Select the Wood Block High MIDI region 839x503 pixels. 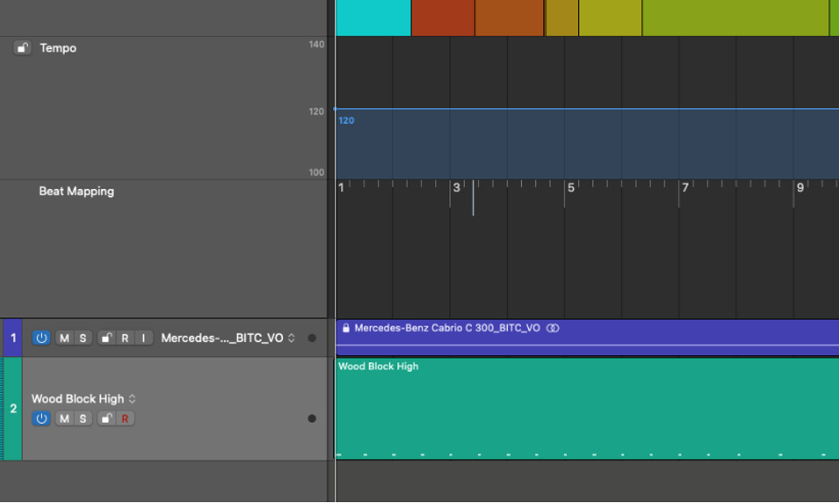[x=587, y=409]
